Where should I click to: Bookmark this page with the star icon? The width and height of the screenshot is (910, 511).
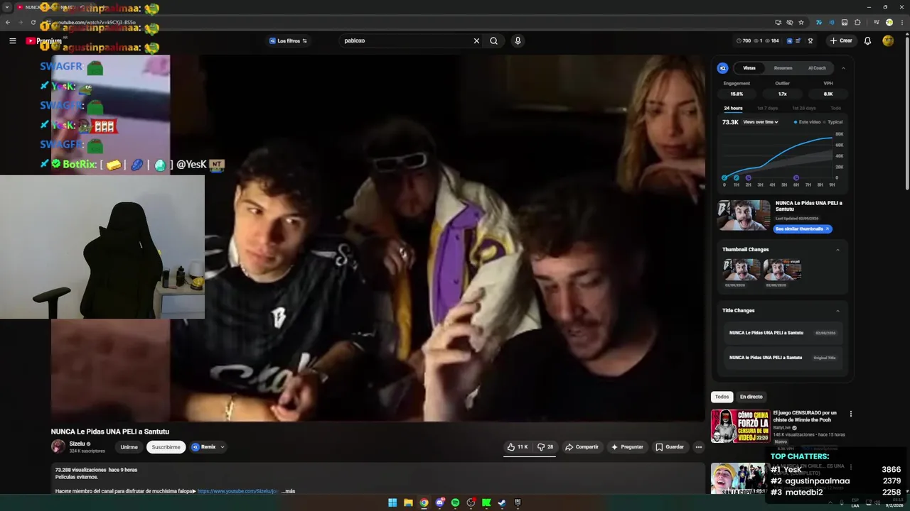tap(801, 22)
